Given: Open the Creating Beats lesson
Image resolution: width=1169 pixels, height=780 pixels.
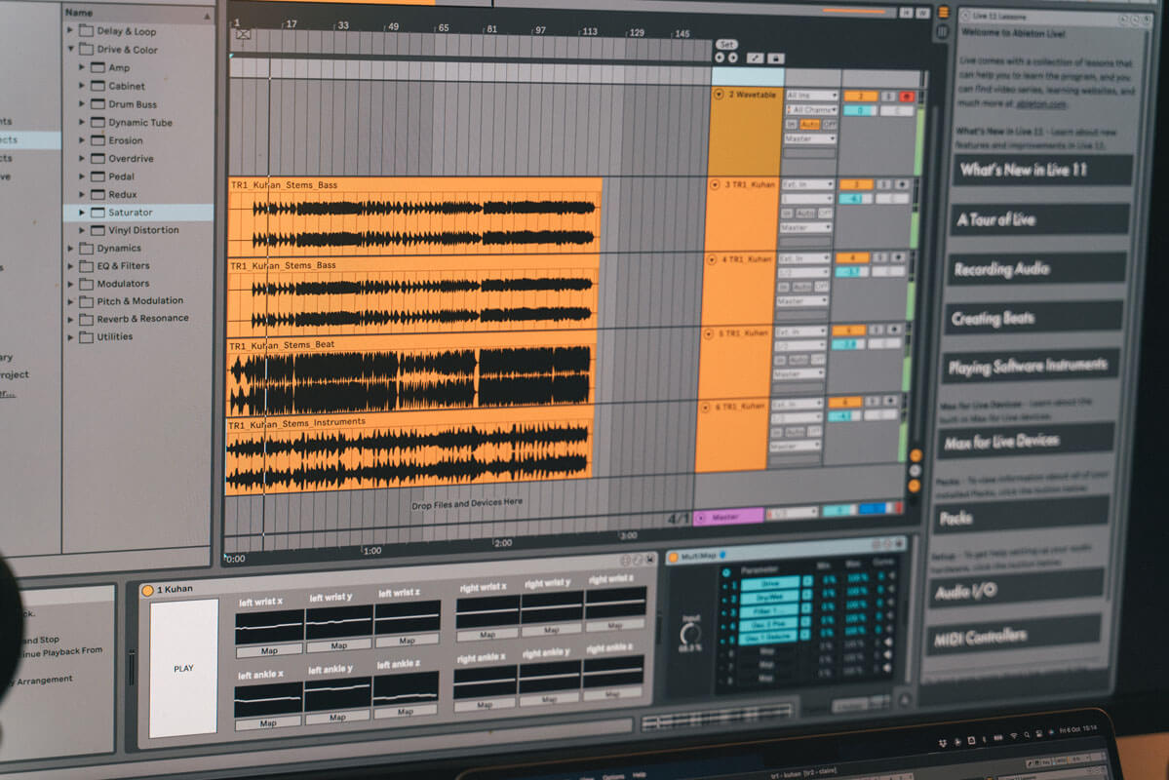Looking at the screenshot, I should (1033, 318).
